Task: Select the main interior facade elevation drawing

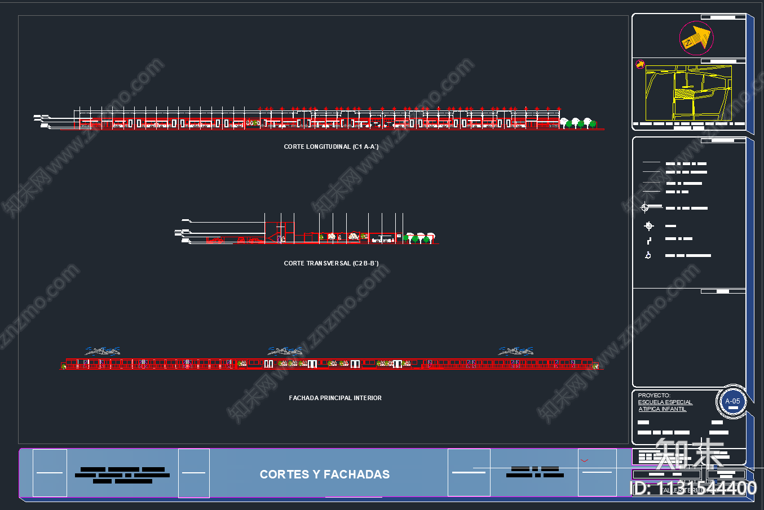Action: (332, 359)
